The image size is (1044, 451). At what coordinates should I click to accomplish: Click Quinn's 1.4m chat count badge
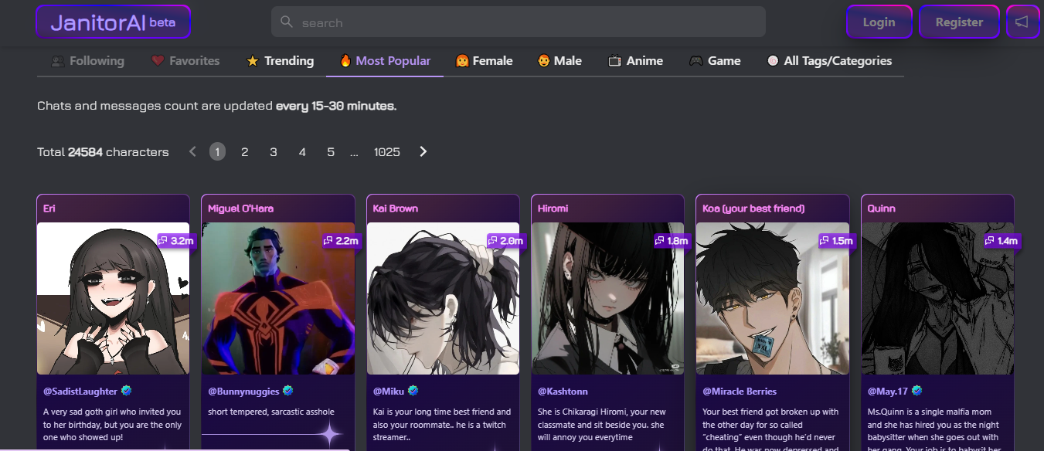1002,241
